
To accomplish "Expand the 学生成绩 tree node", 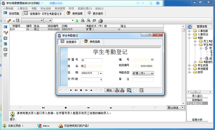I will tap(189, 65).
